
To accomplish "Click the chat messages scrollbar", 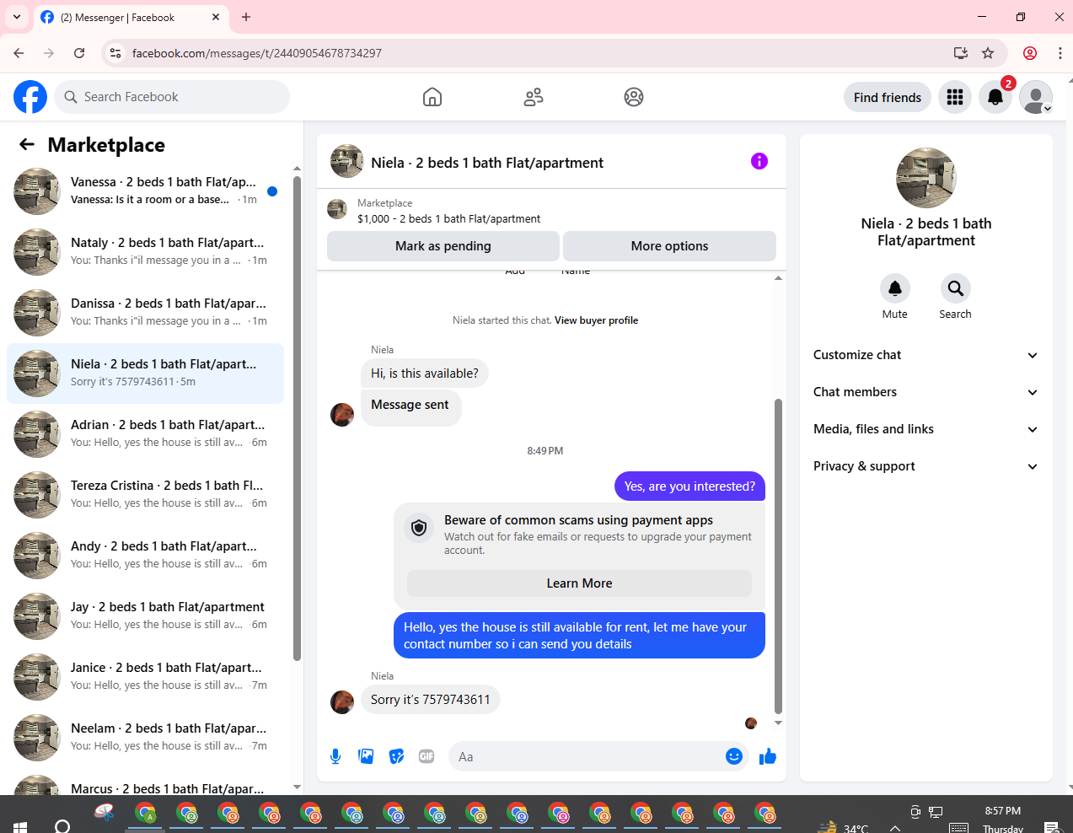I will 778,556.
